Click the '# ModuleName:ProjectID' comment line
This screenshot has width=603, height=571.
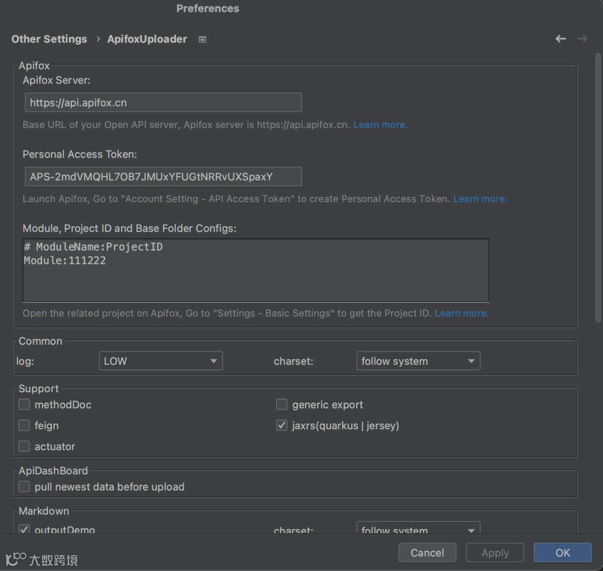pos(93,246)
